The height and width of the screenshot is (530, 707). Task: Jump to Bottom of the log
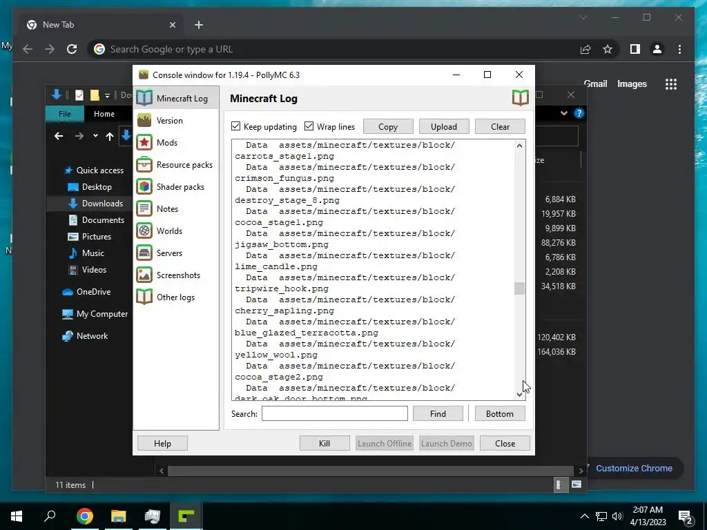(x=500, y=414)
